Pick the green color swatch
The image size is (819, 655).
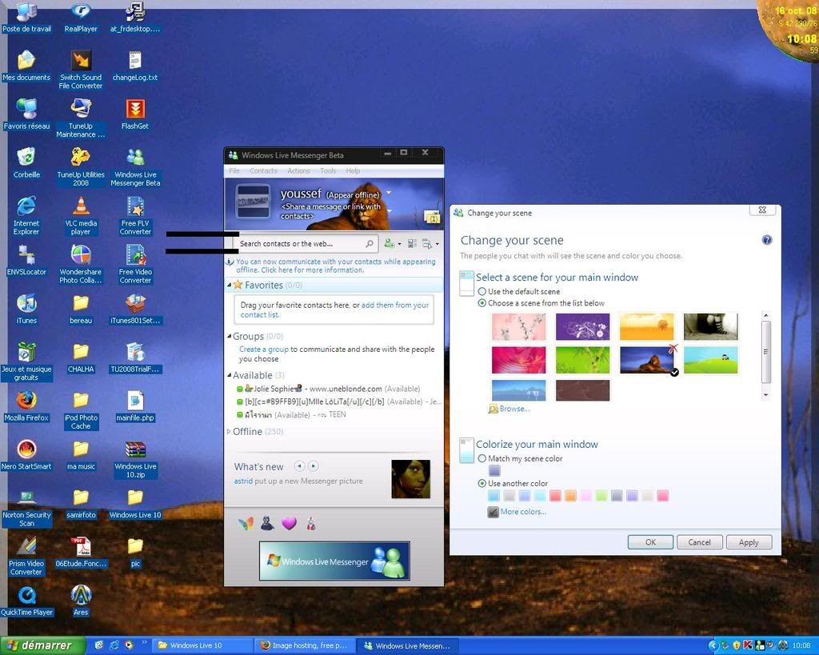pos(601,496)
